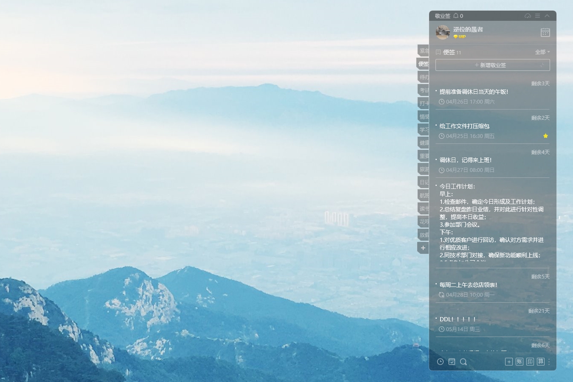Viewport: 573px width, 382px height.
Task: Collapse the panel with the up chevron
Action: [547, 16]
